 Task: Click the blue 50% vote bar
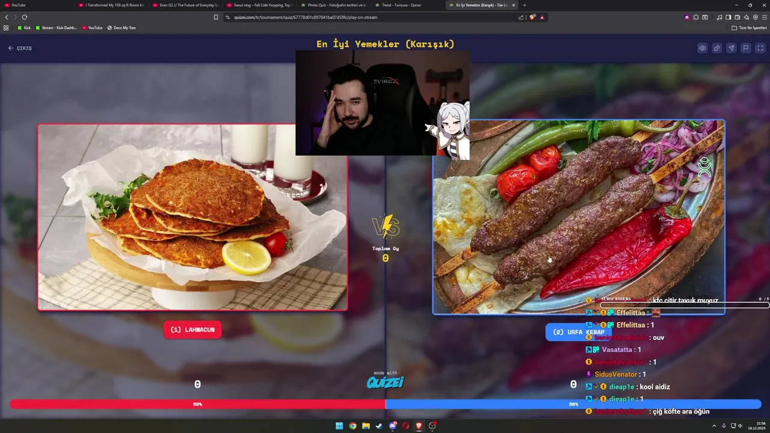[573, 404]
